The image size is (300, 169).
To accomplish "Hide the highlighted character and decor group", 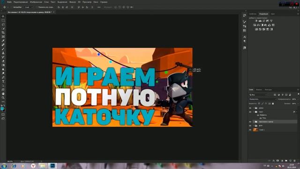I will 250,122.
